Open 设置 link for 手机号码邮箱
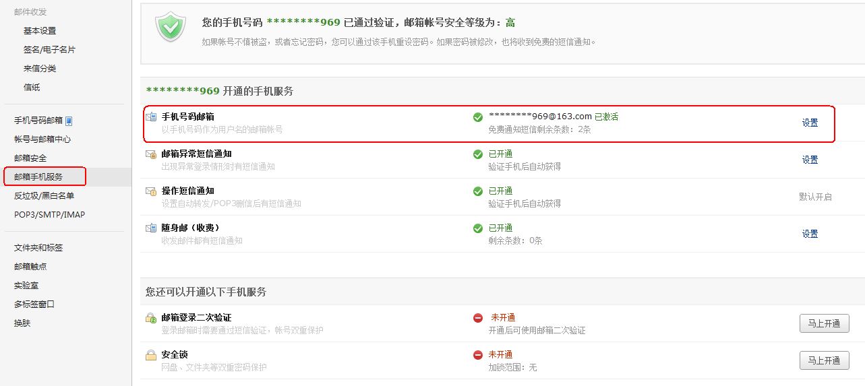Viewport: 865px width, 386px height. point(810,123)
